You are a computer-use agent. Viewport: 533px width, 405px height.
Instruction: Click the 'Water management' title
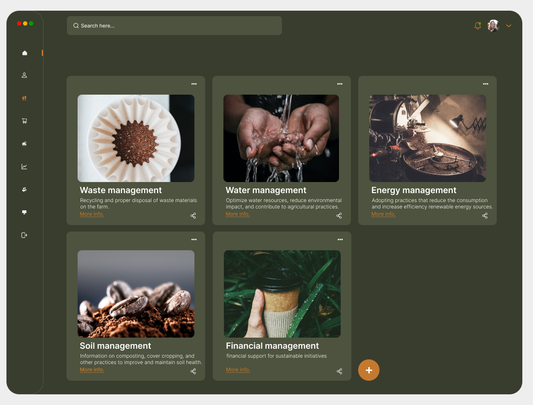click(x=266, y=190)
